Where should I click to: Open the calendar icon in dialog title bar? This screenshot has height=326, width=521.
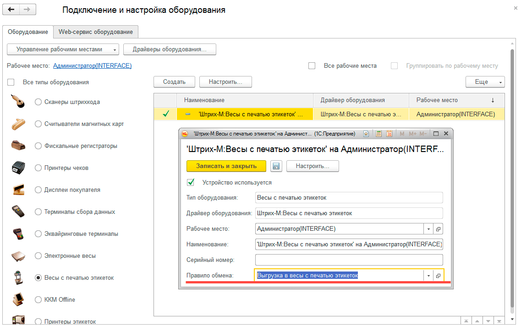[x=389, y=134]
